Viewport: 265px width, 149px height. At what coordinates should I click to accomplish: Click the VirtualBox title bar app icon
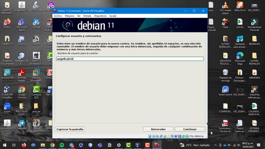click(x=55, y=11)
